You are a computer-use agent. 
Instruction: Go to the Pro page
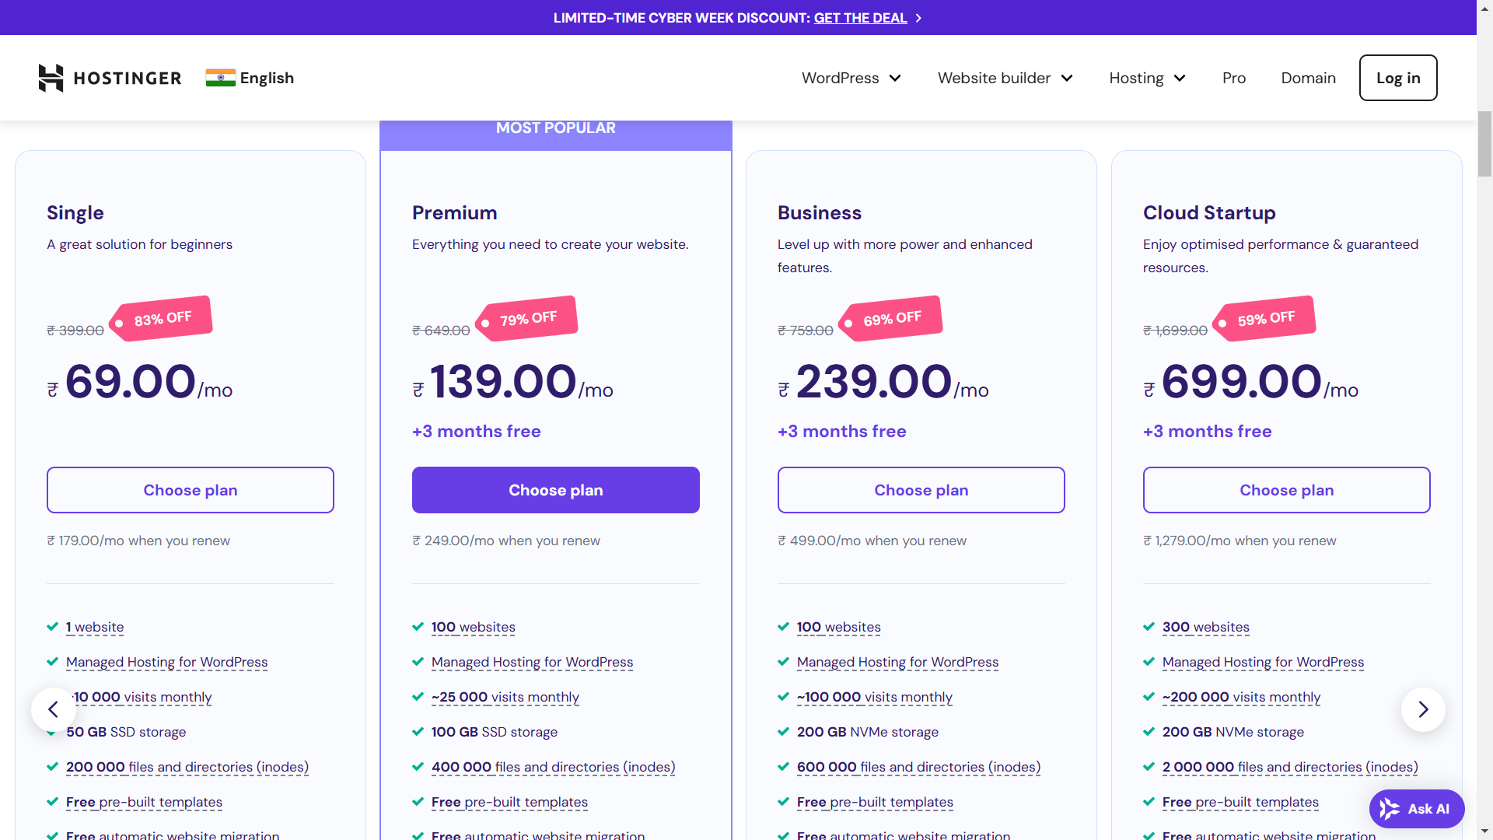(x=1233, y=78)
